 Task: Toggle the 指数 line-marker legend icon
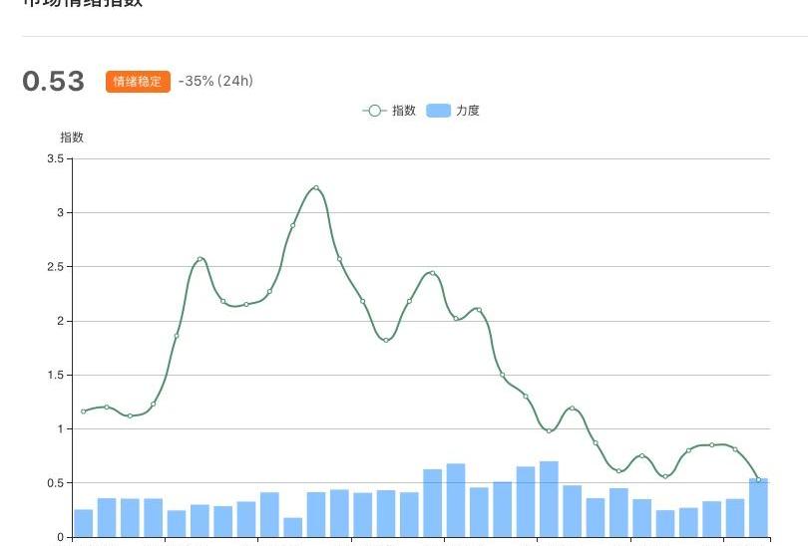tap(374, 111)
